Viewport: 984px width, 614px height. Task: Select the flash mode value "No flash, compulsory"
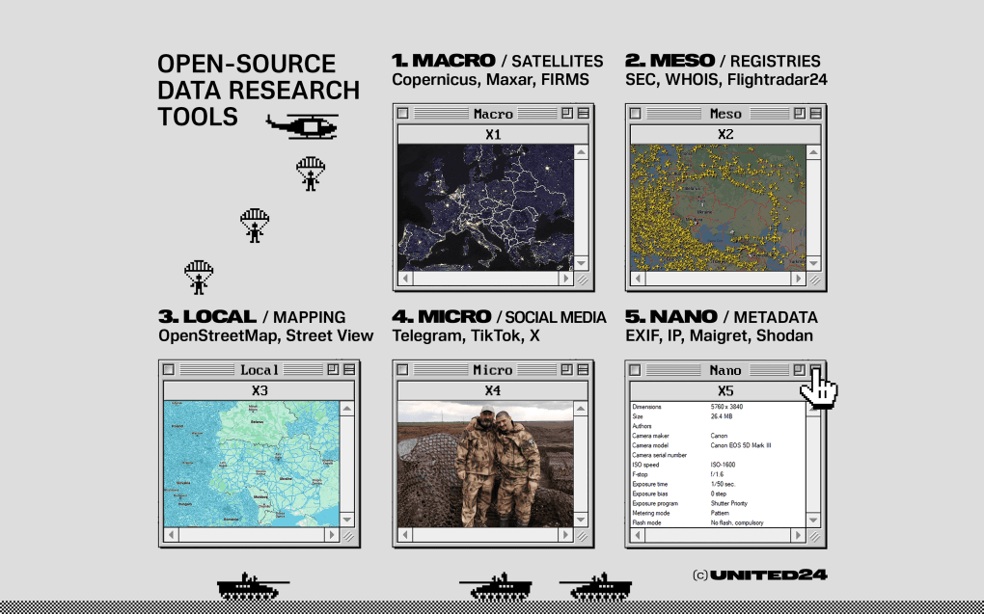tap(737, 523)
